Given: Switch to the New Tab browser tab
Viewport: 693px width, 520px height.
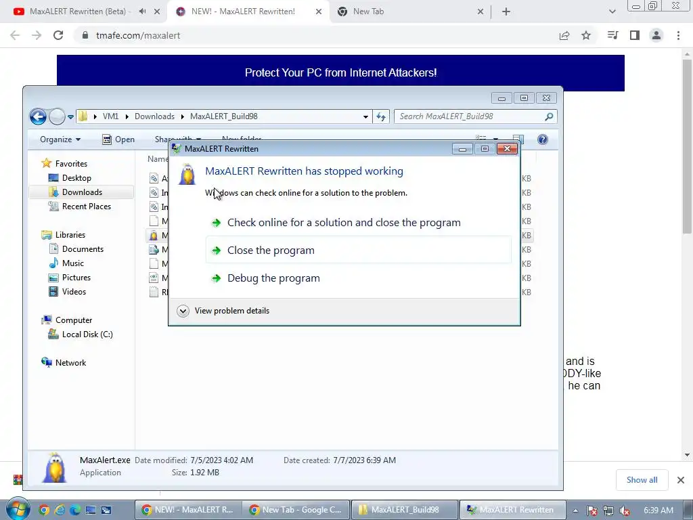Looking at the screenshot, I should pyautogui.click(x=368, y=12).
